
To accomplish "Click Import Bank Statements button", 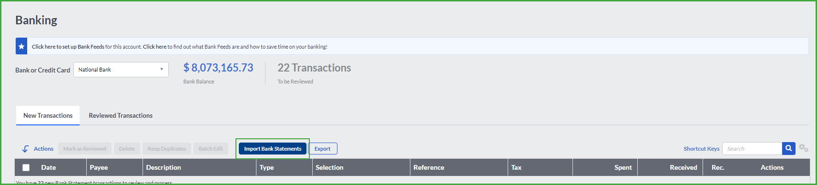I will 273,149.
